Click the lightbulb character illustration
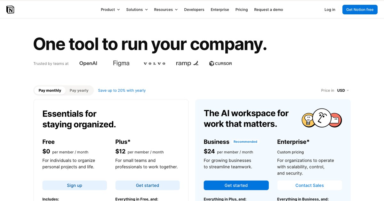Viewport: 384px width, 201px height. click(308, 120)
